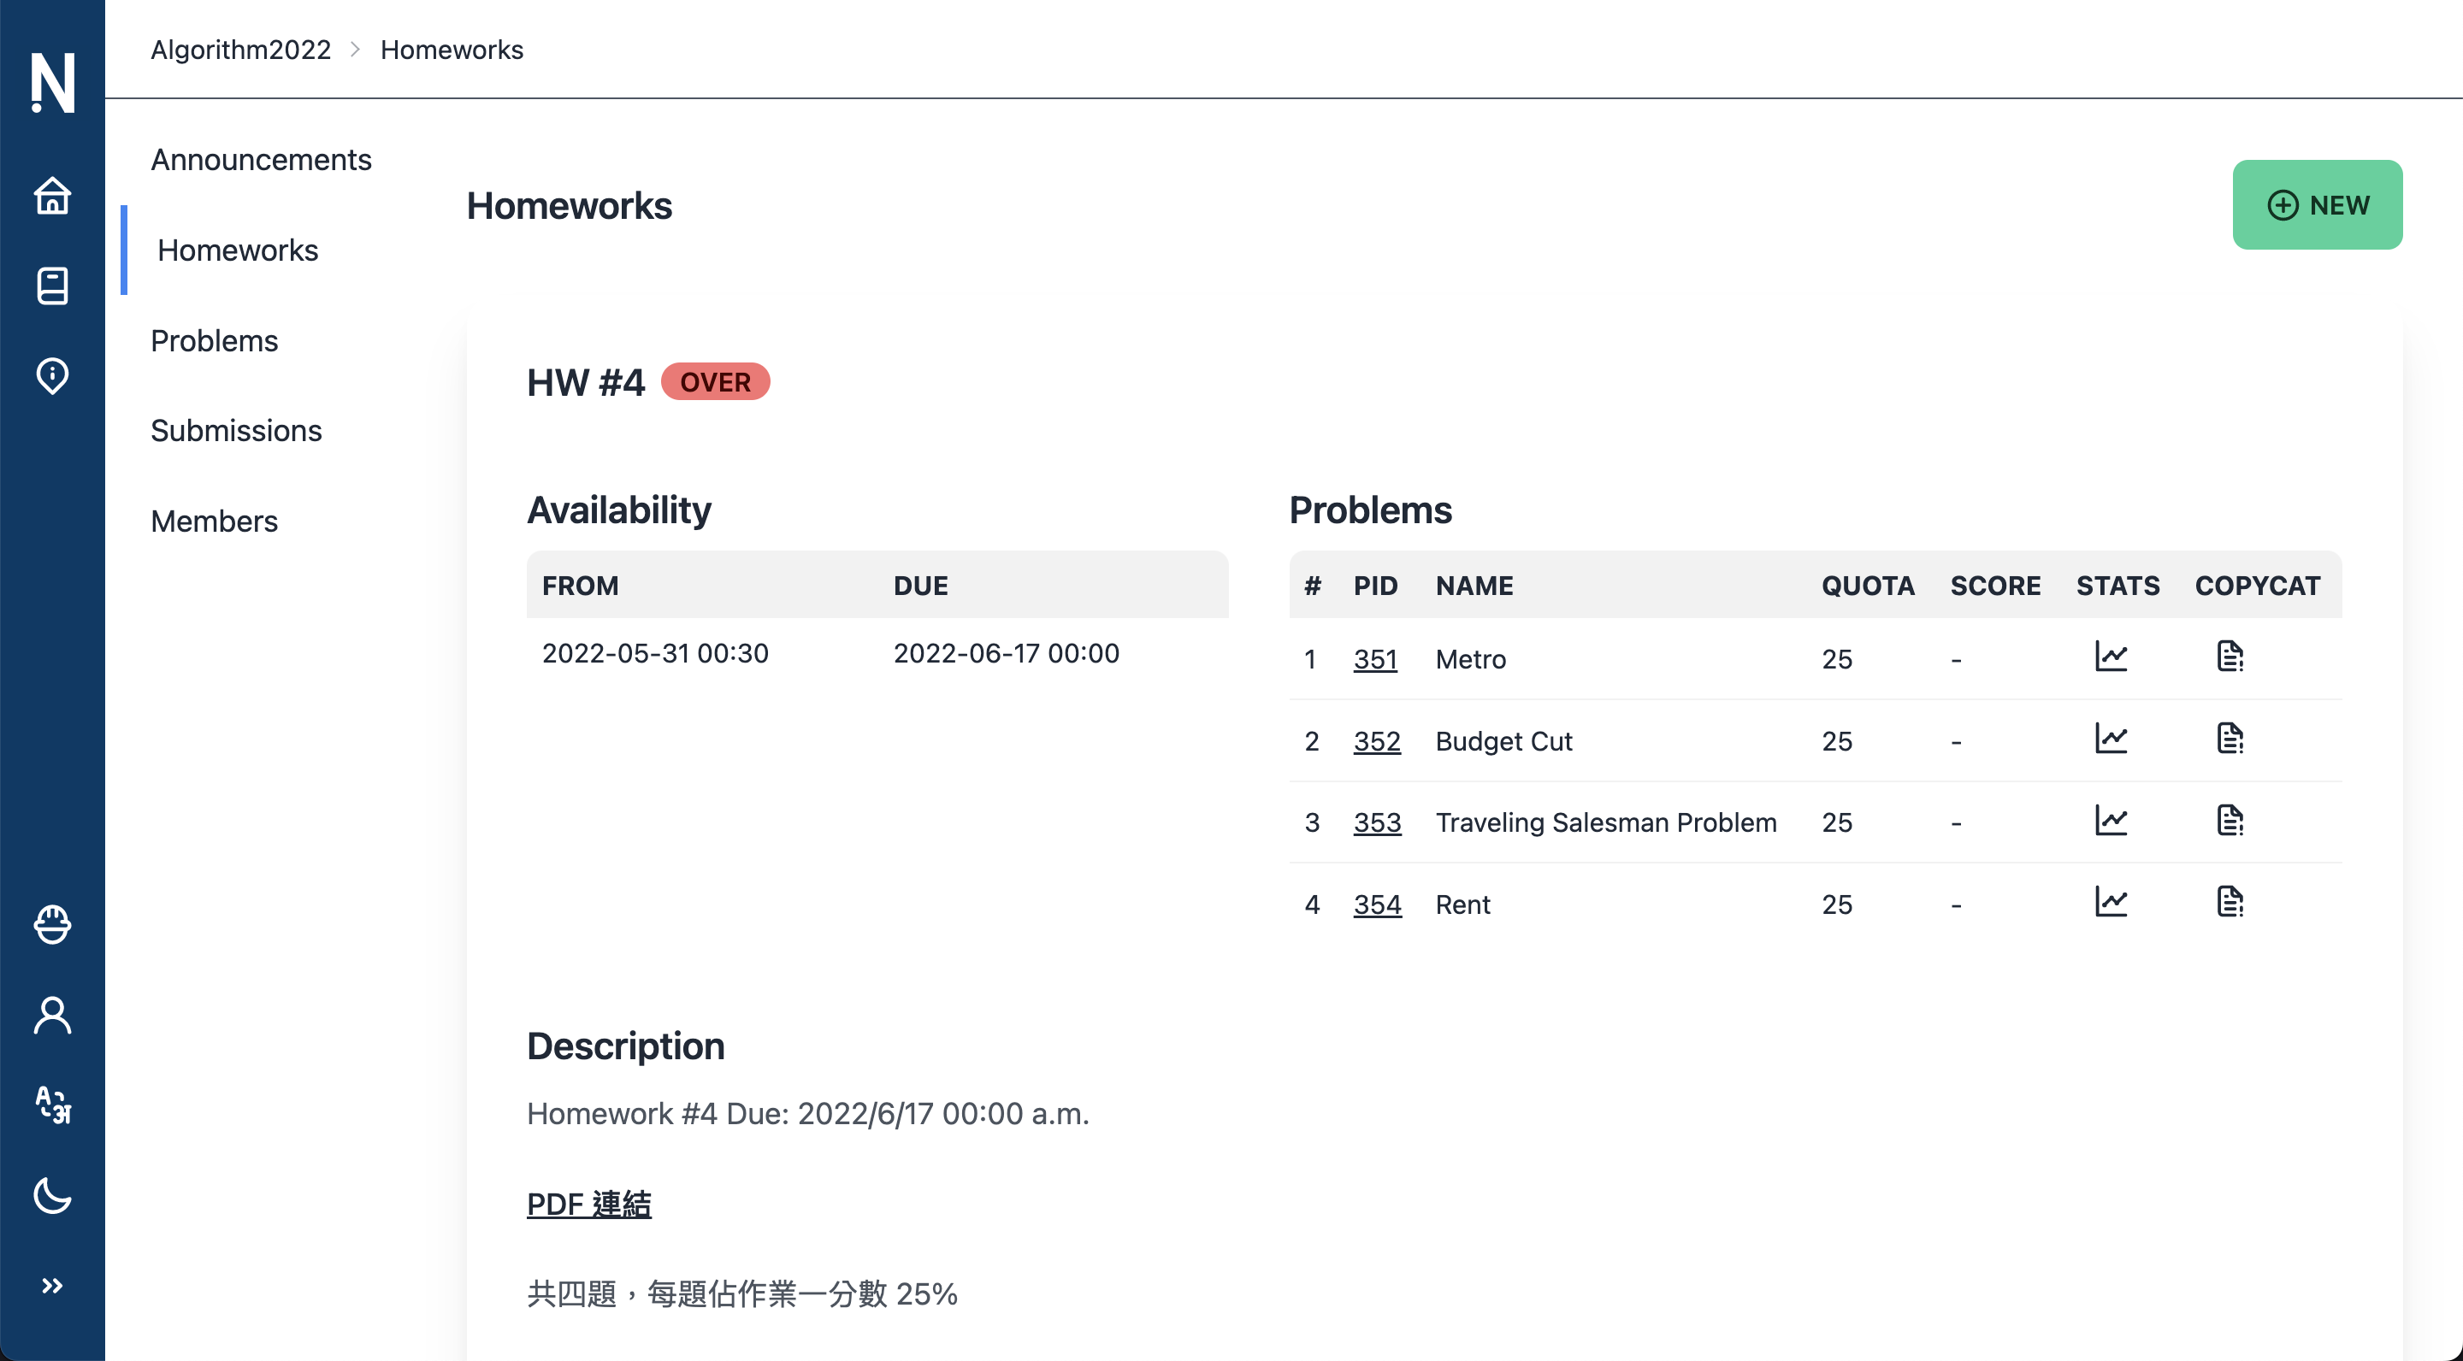Switch to the Announcements tab

[x=261, y=159]
